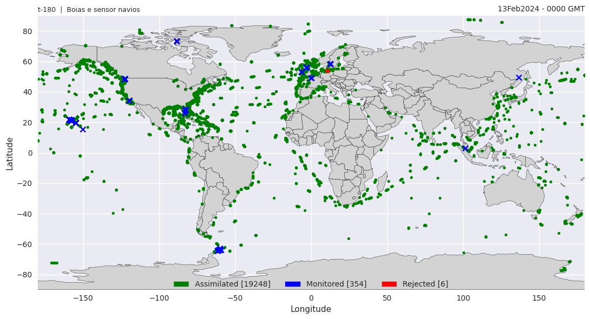The image size is (590, 319).
Task: Click the latitude tick label '−40'
Action: [x=25, y=214]
